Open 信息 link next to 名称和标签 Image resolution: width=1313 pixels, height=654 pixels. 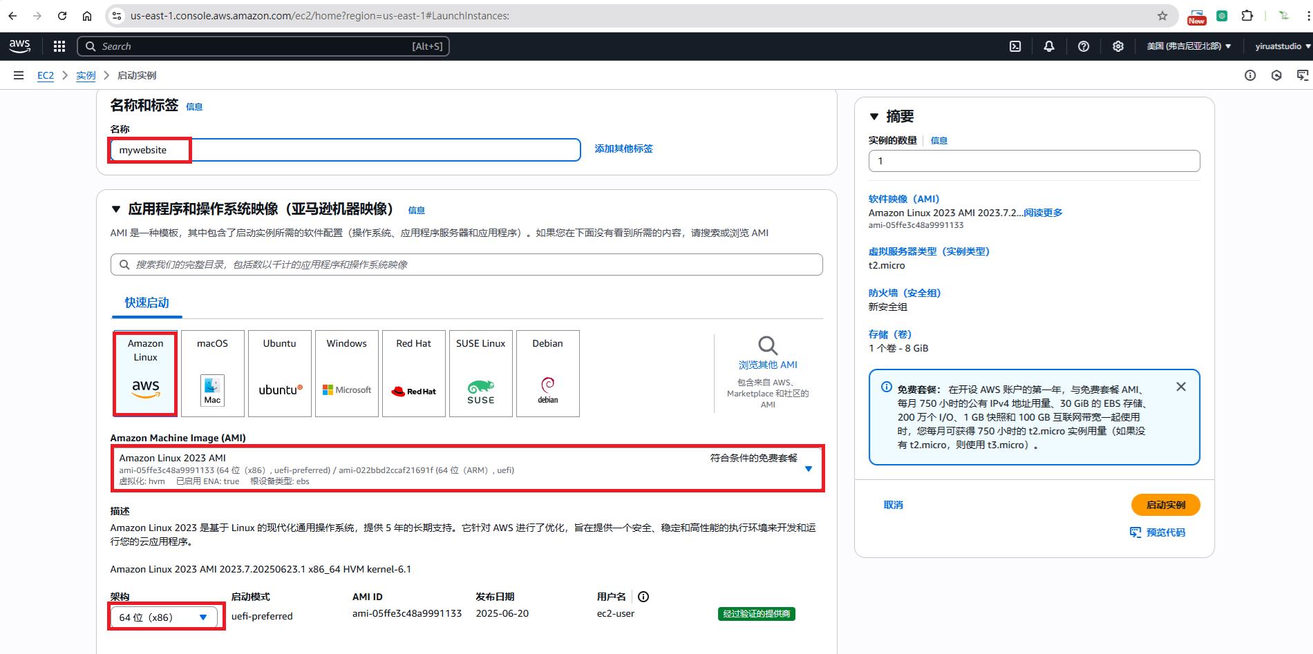click(x=194, y=106)
